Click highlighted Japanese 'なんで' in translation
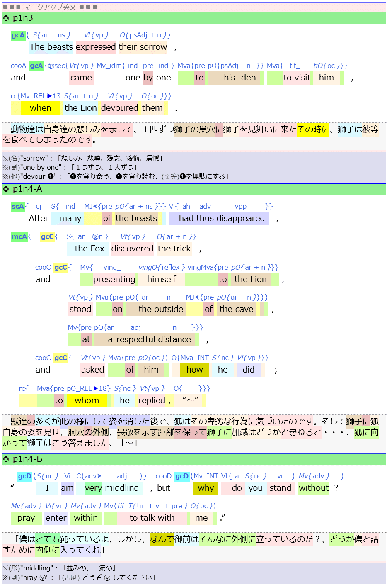The width and height of the screenshot is (387, 585). [x=162, y=539]
